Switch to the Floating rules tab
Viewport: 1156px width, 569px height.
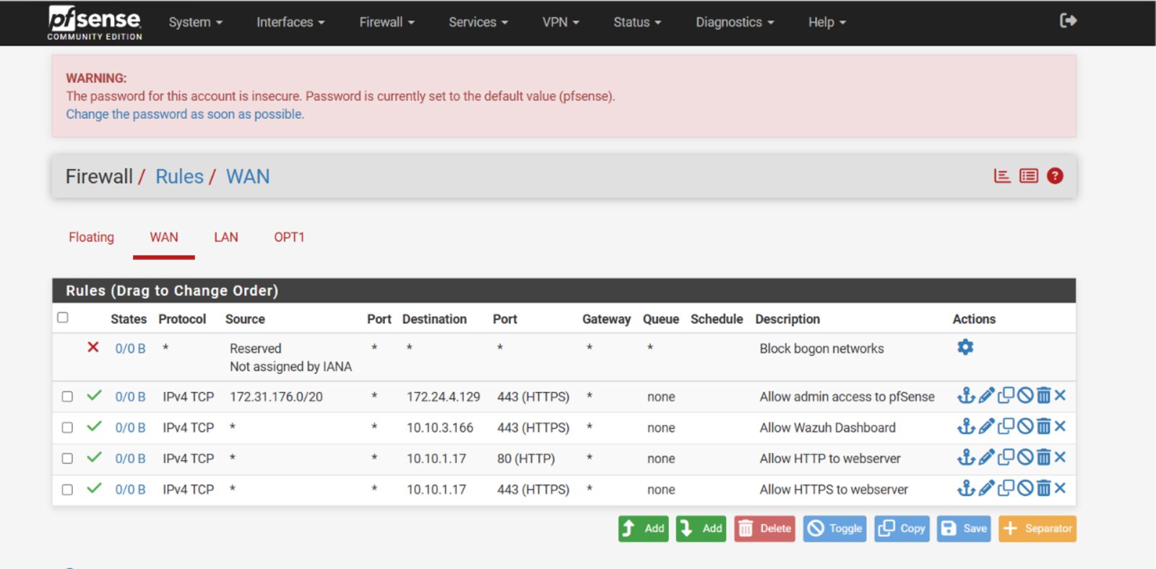click(91, 237)
